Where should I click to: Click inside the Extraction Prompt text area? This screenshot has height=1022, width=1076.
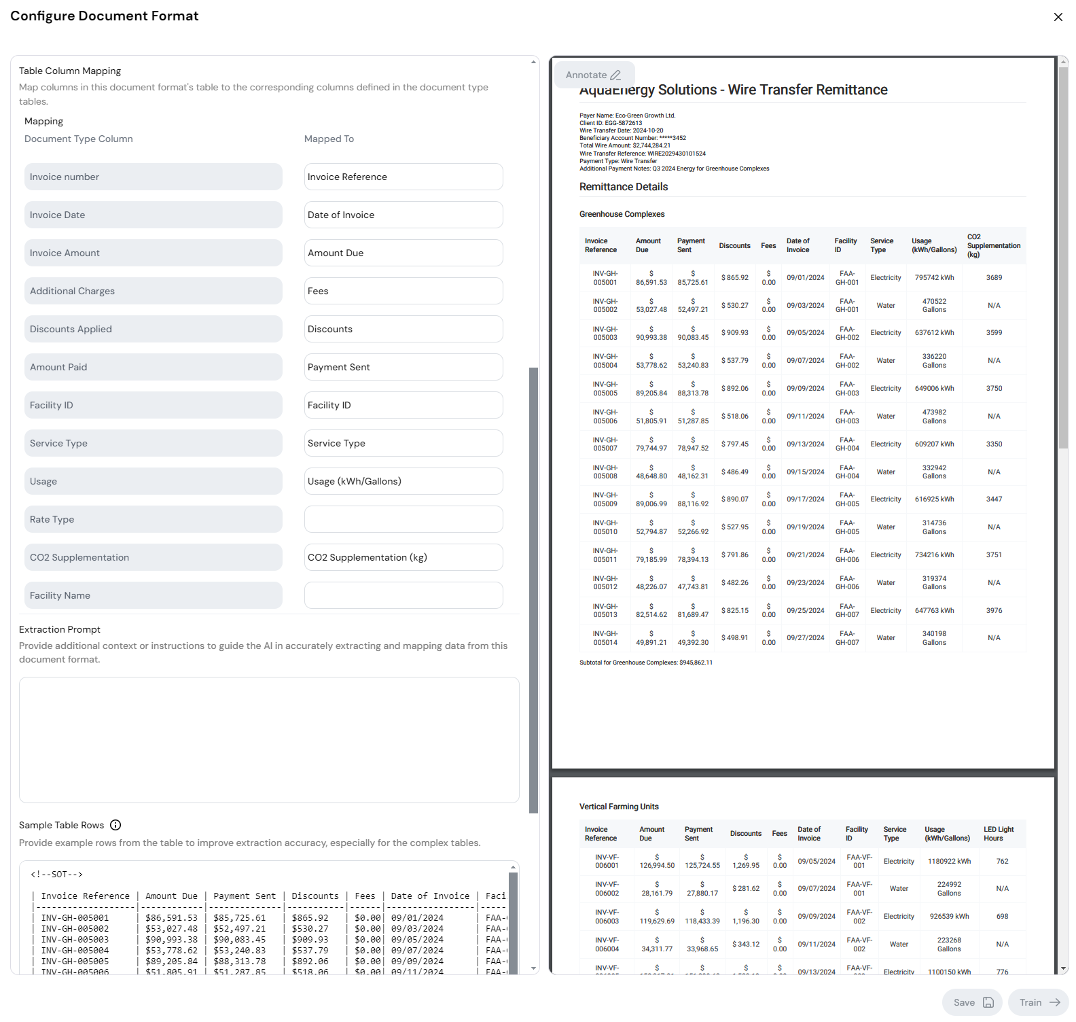pyautogui.click(x=269, y=740)
